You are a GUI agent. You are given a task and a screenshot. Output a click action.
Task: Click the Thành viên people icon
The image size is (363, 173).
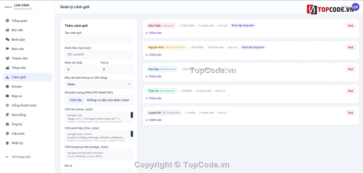point(7,58)
